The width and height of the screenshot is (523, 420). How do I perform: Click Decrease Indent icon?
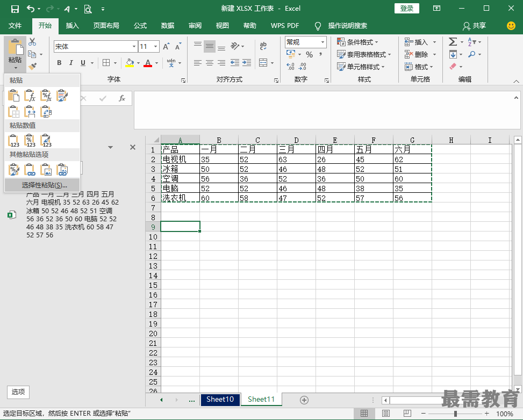click(235, 63)
